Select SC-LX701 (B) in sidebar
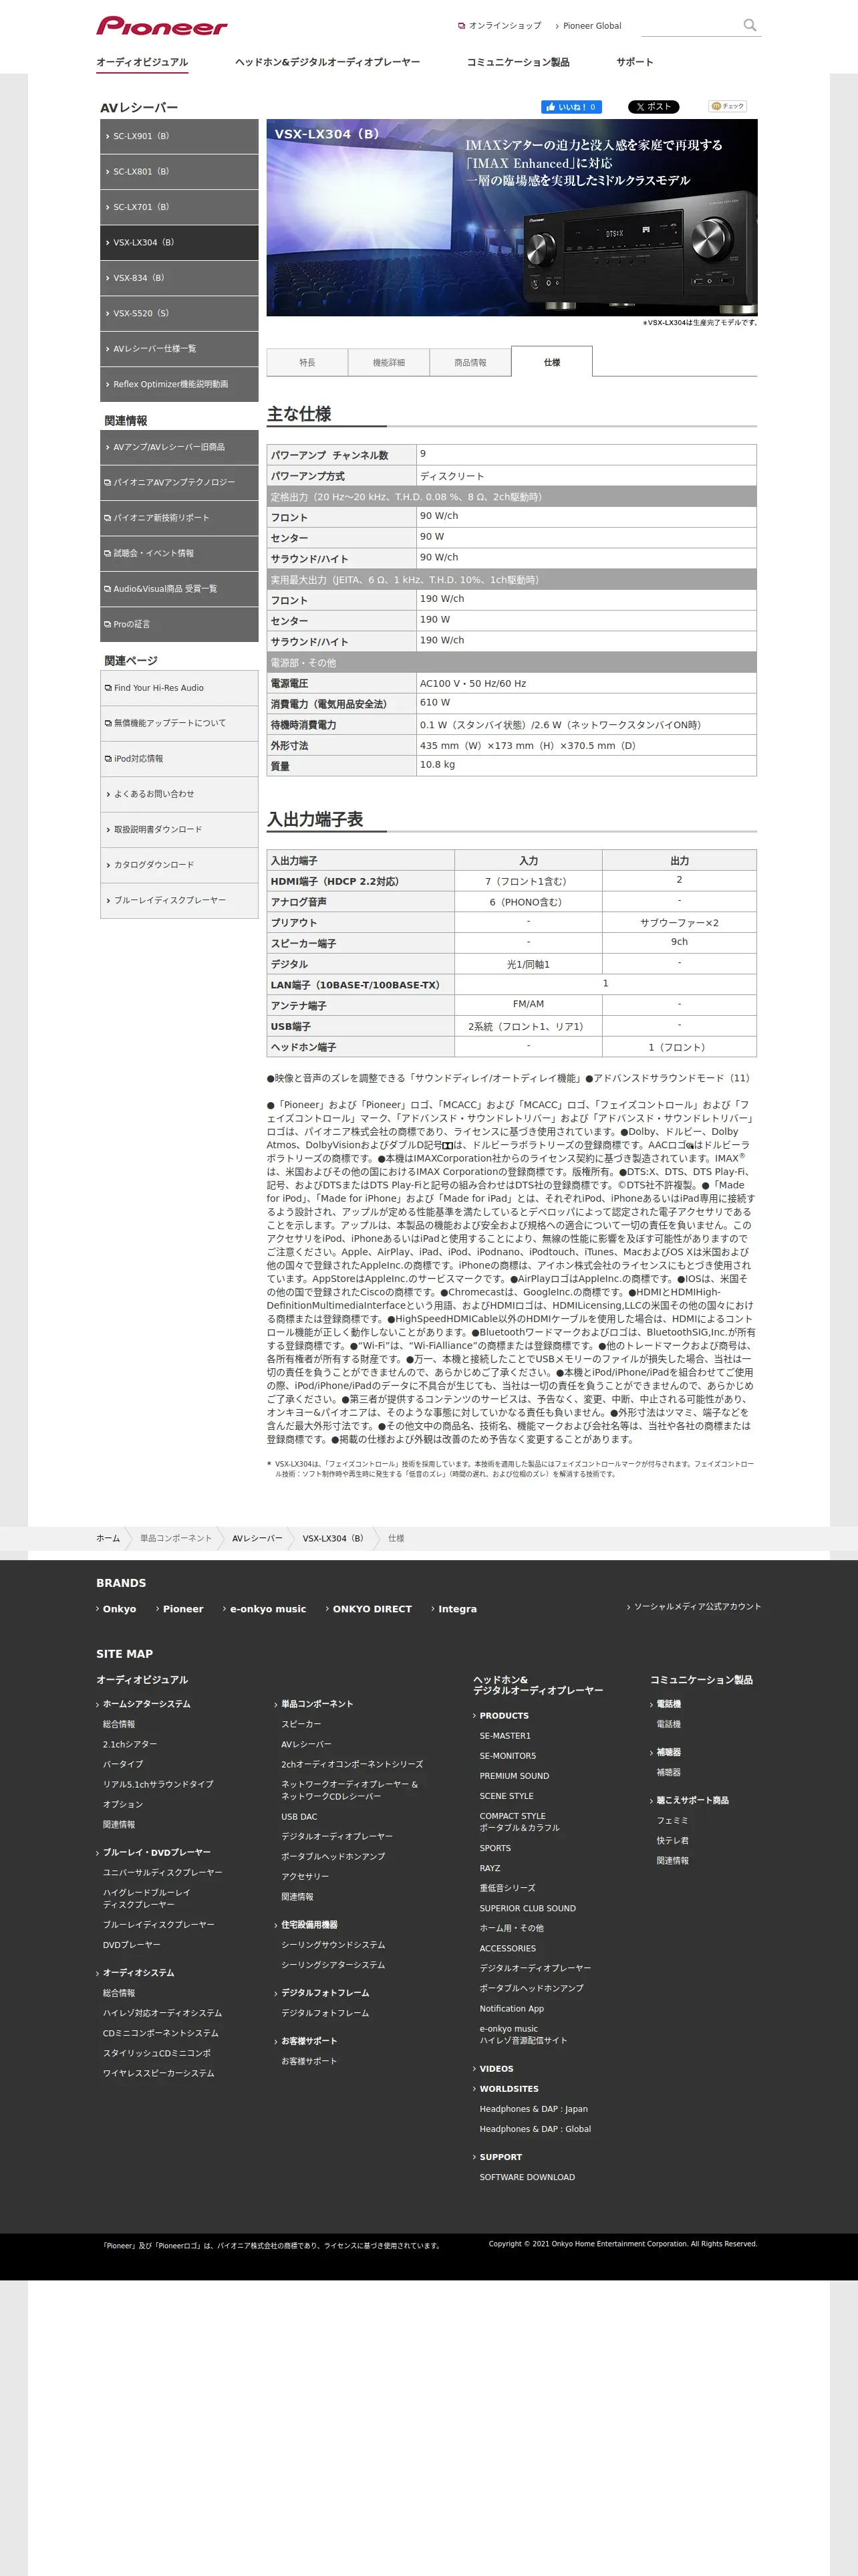Screen dimensions: 858x2576 (x=179, y=207)
